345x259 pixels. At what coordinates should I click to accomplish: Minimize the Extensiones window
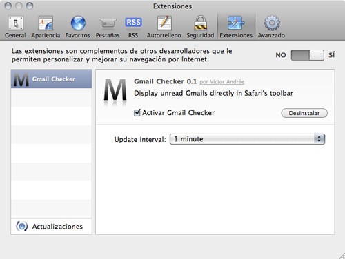[x=19, y=6]
